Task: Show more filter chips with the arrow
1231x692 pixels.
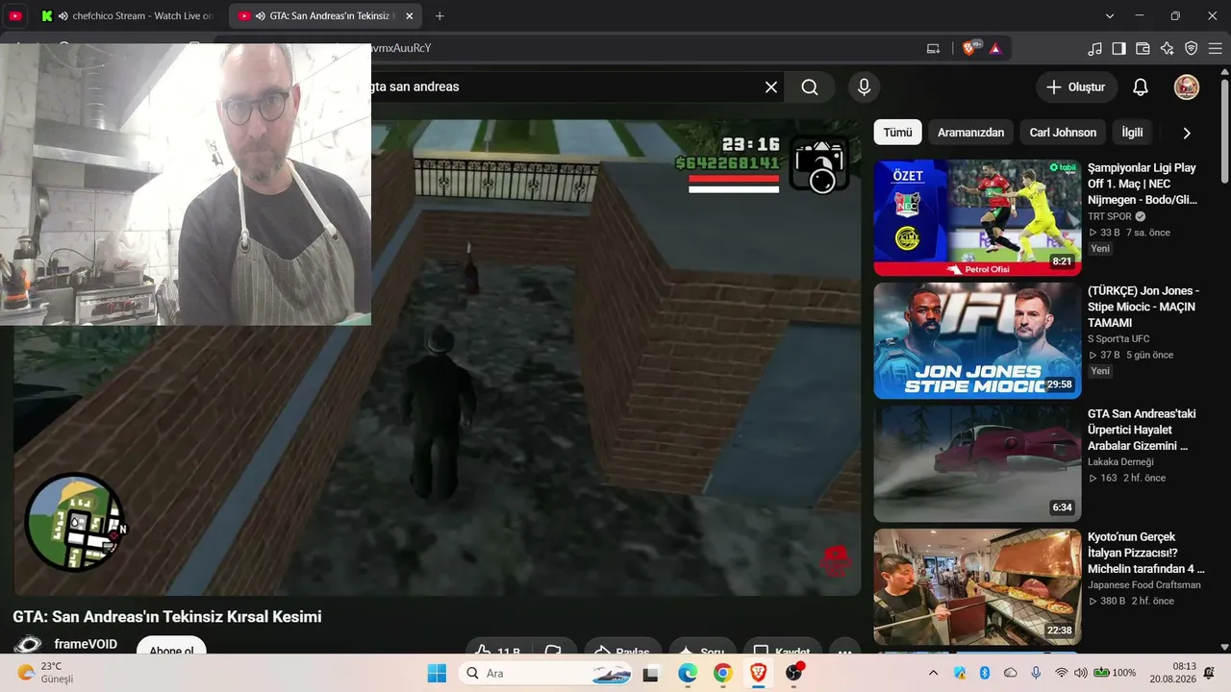Action: [x=1186, y=133]
